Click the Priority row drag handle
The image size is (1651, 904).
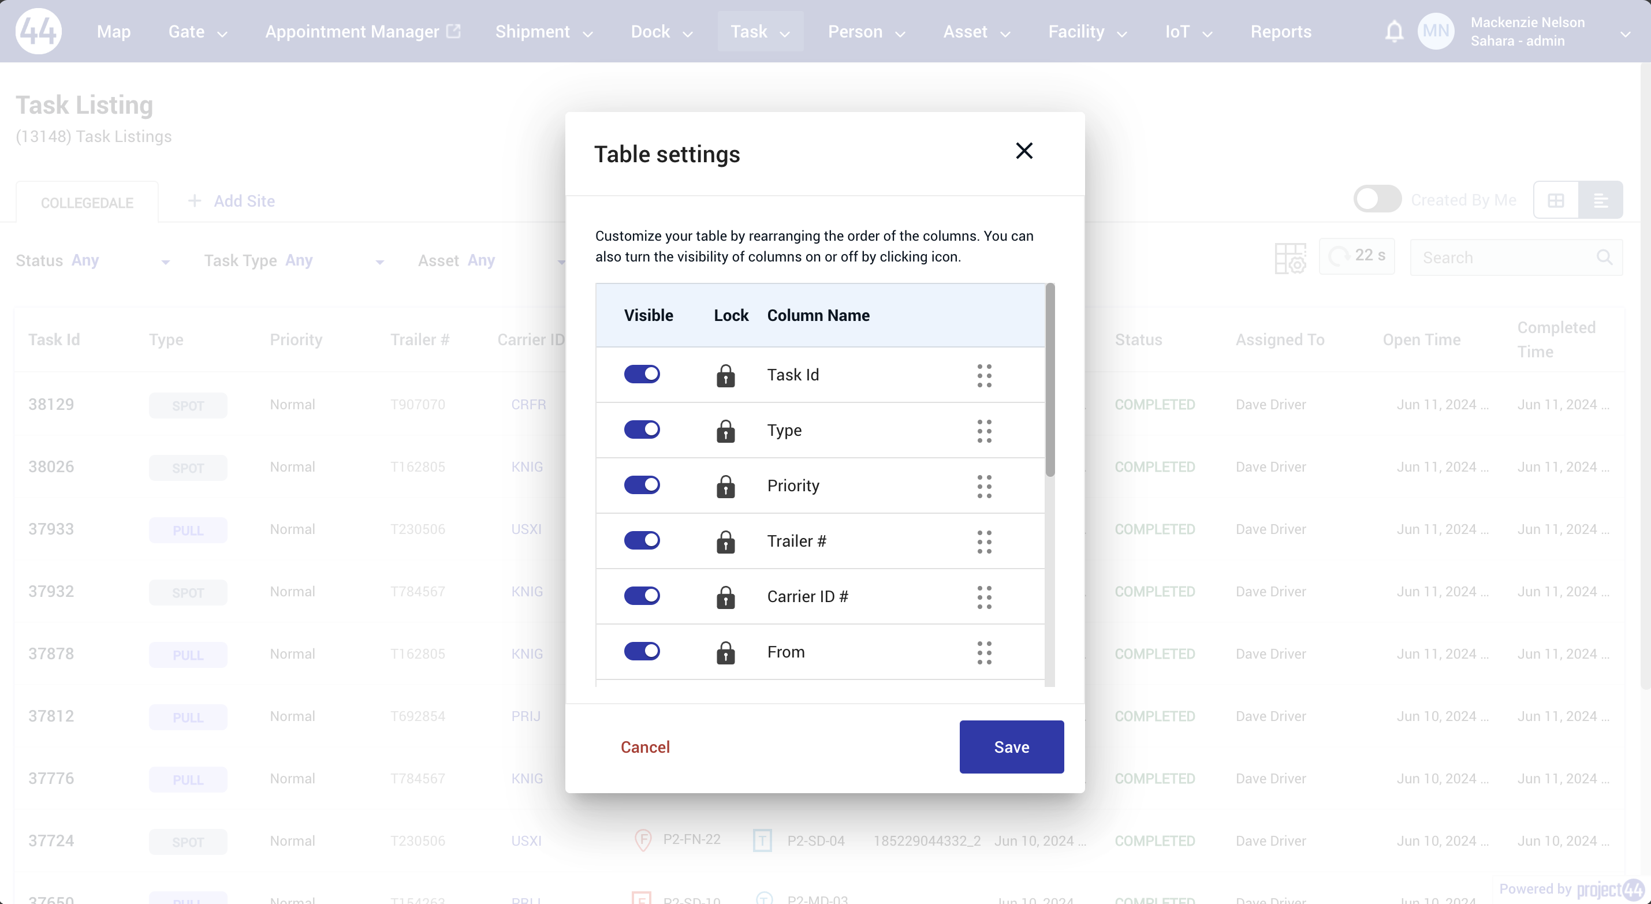click(x=985, y=486)
